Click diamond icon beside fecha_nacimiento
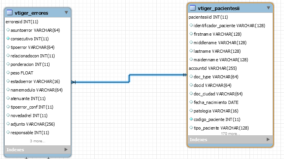The height and width of the screenshot is (159, 284). [191, 102]
